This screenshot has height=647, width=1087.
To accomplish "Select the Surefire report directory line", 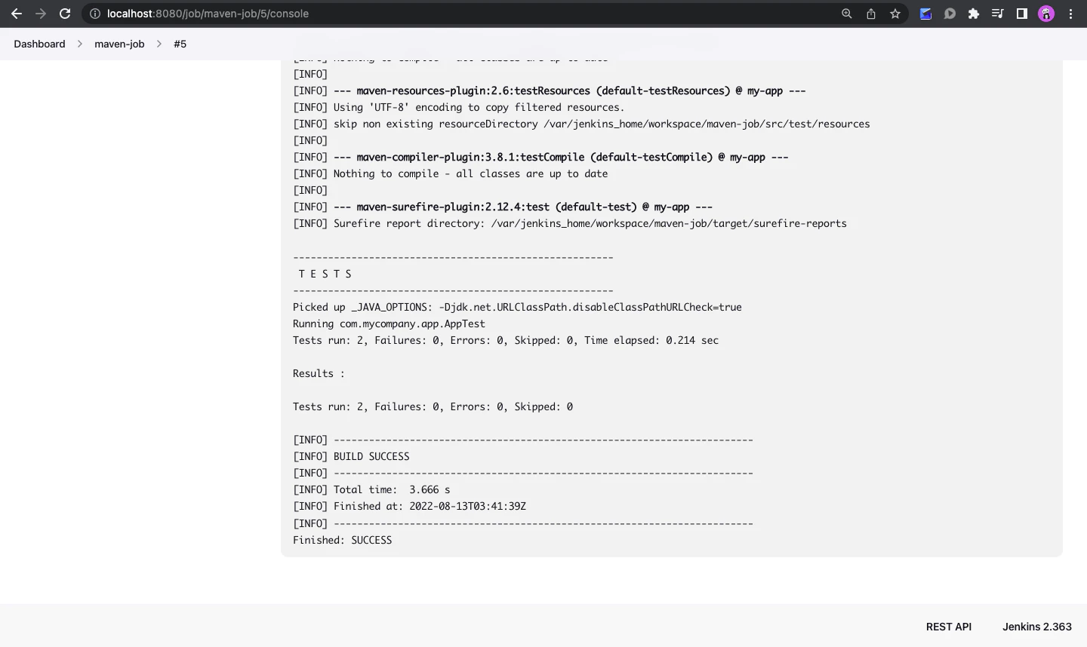I will coord(570,223).
